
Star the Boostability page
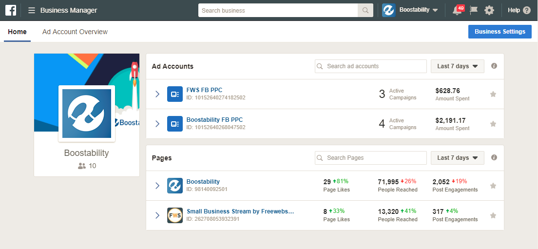click(x=493, y=186)
